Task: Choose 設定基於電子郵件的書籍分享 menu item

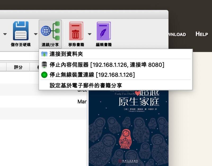Action: click(x=116, y=85)
